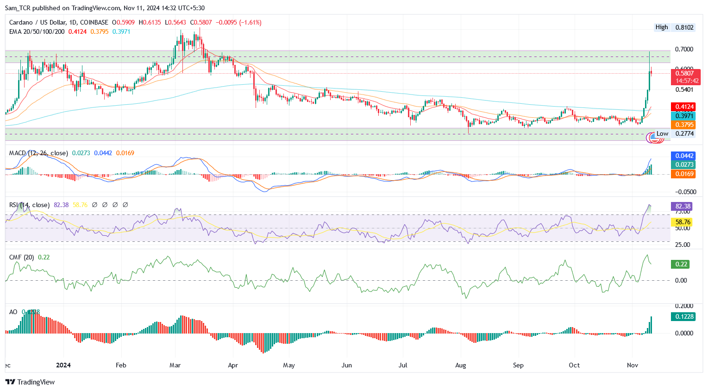Click the 2024 year label on time axis
The image size is (708, 391).
(x=63, y=365)
